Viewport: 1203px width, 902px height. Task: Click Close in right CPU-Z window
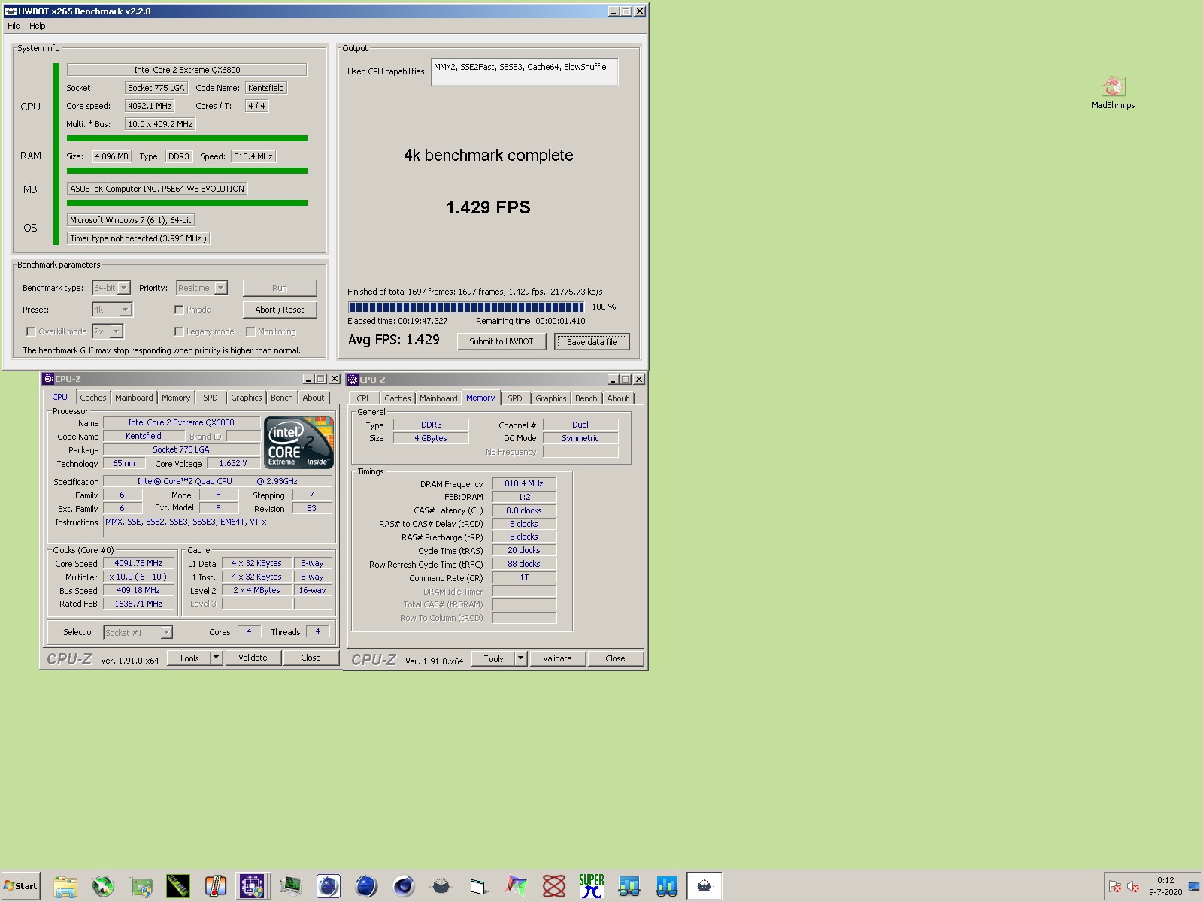click(615, 658)
